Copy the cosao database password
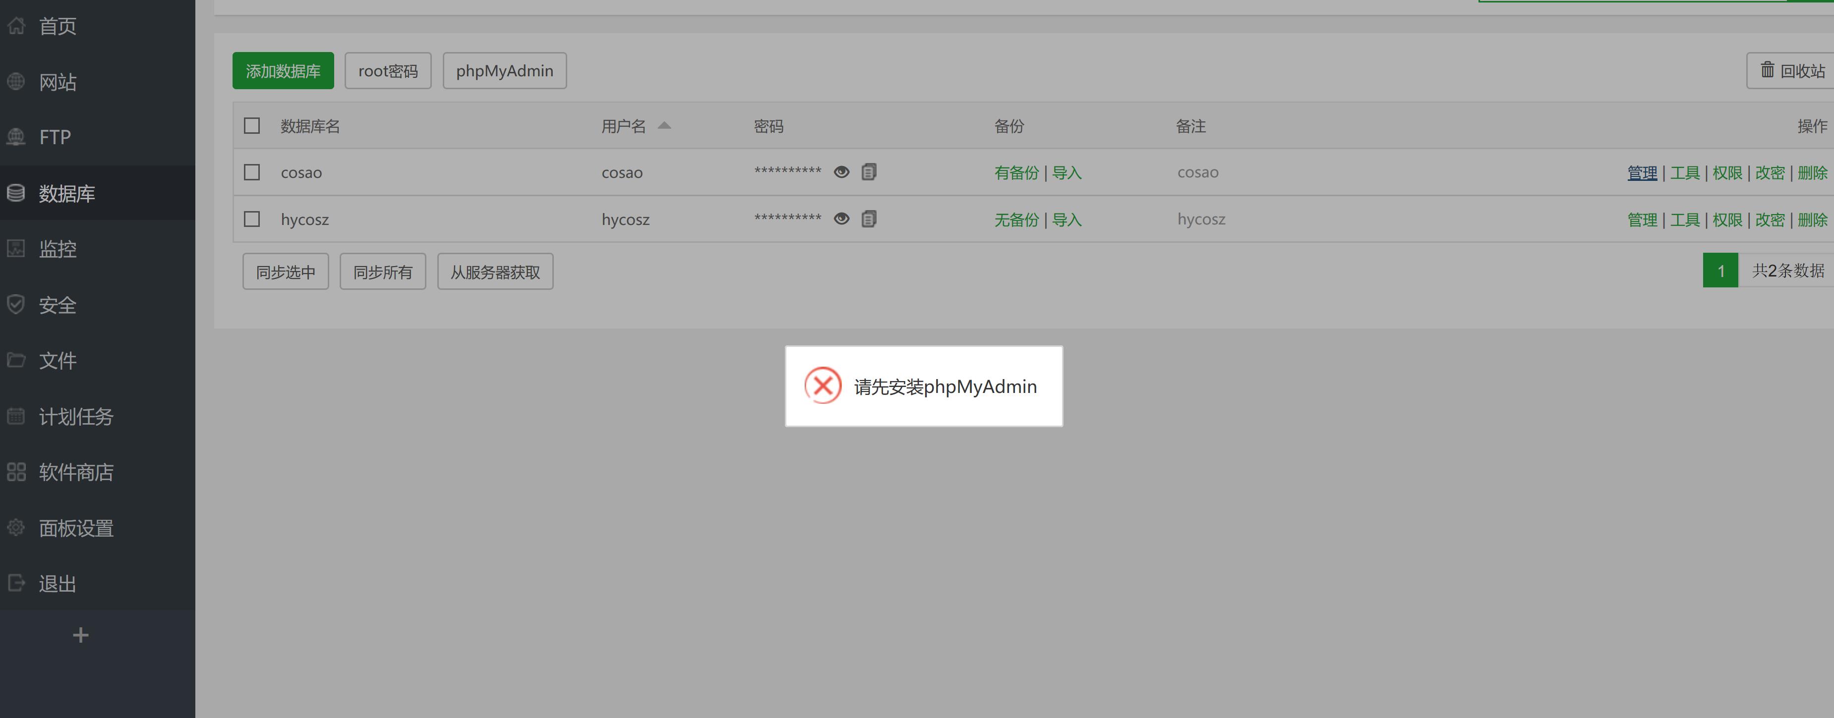The image size is (1834, 718). coord(869,172)
